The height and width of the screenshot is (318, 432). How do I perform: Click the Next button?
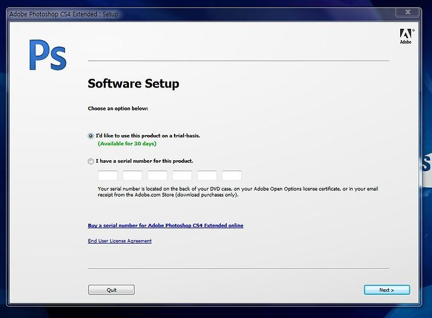[x=387, y=290]
